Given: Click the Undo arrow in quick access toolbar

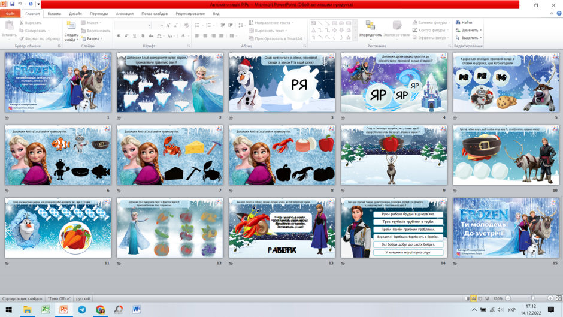Looking at the screenshot, I should pos(20,4).
